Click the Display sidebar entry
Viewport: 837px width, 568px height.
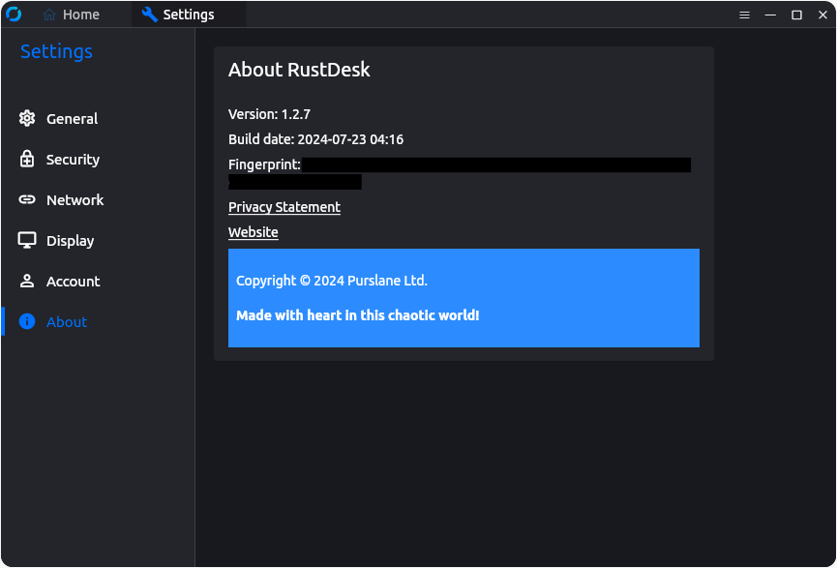70,240
